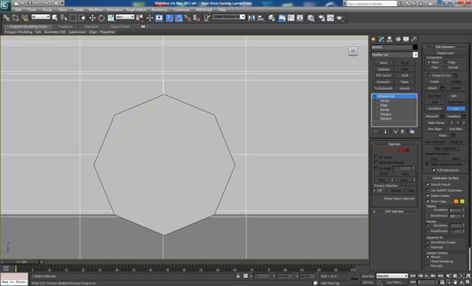Click the TurboSmooth modifier button
The height and width of the screenshot is (286, 472).
384,88
